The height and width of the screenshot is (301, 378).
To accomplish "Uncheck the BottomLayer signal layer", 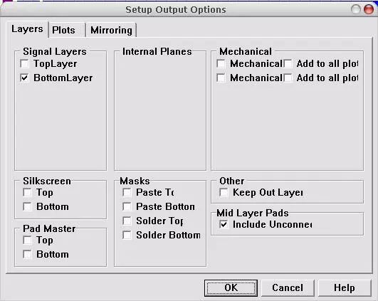I will tap(25, 78).
